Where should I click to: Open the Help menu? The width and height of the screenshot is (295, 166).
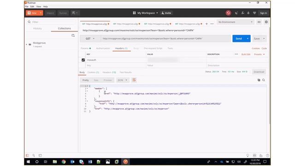pyautogui.click(x=46, y=6)
